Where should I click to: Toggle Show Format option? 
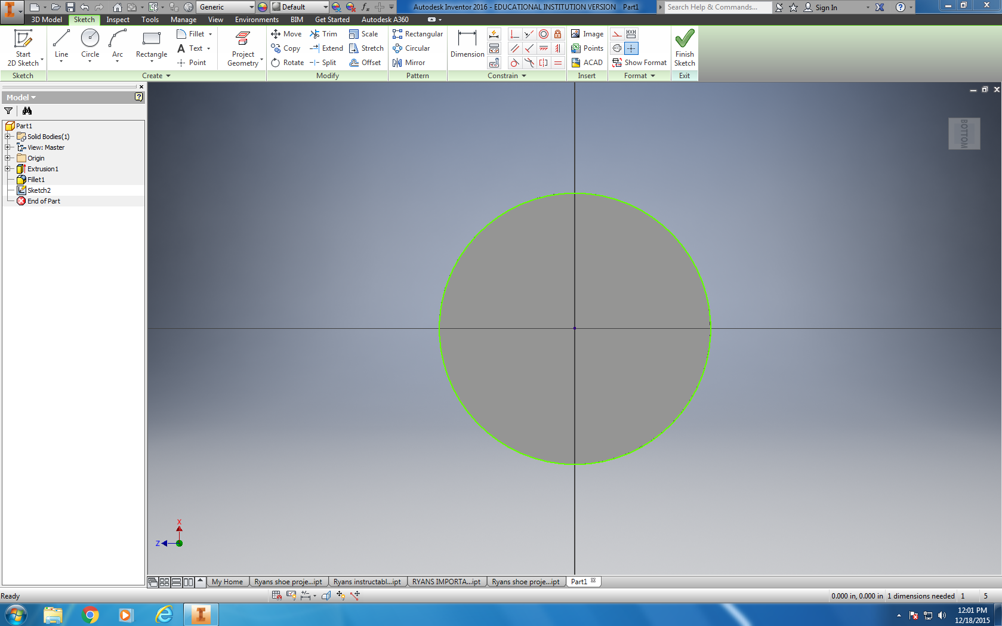[x=640, y=63]
